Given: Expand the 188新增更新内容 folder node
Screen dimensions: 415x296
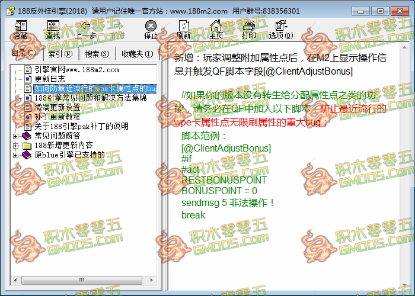Looking at the screenshot, I should coord(15,146).
